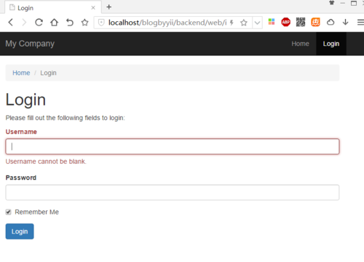Submit the form with blue Login button
This screenshot has width=364, height=262.
click(20, 231)
